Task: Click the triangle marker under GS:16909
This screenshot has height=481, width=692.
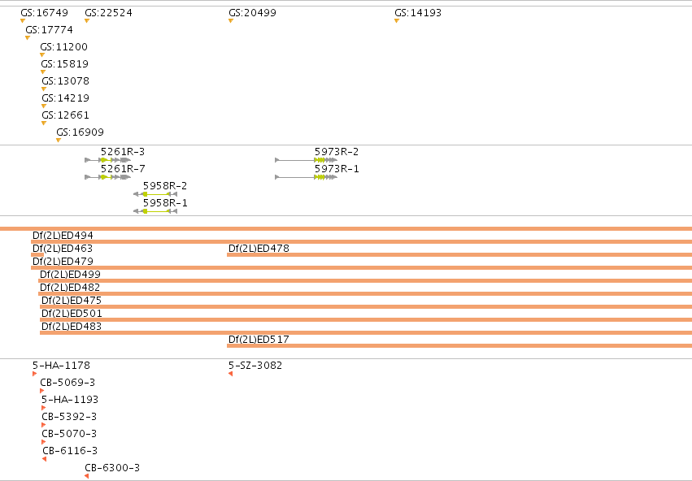Action: coord(59,141)
